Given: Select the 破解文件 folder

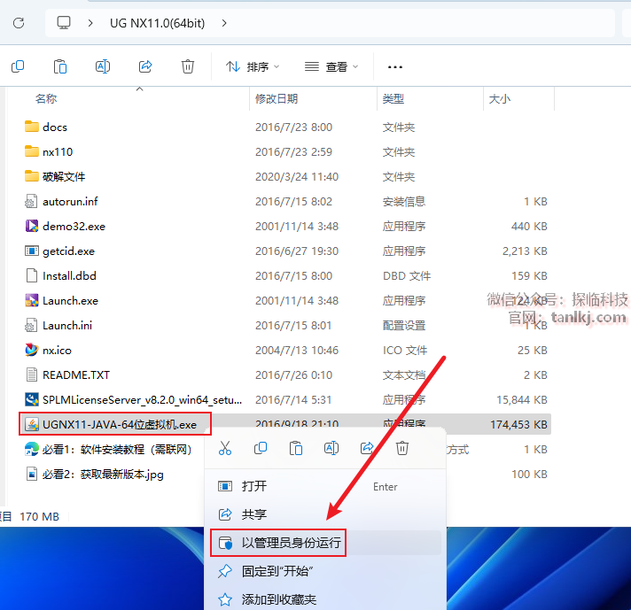Looking at the screenshot, I should (64, 176).
